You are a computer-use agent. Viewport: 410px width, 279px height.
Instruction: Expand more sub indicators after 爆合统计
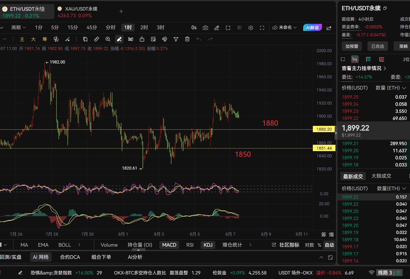pos(250,245)
